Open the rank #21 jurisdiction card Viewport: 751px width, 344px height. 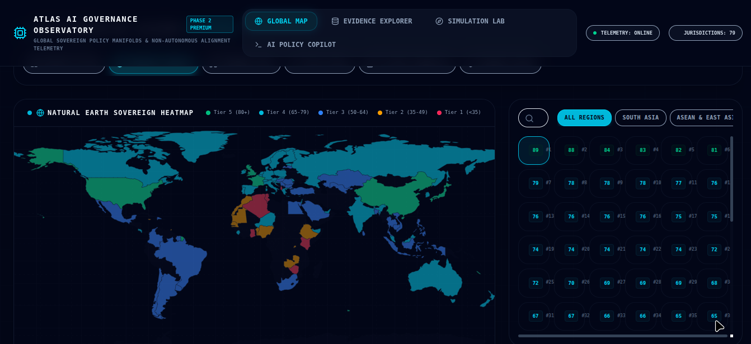click(x=606, y=250)
